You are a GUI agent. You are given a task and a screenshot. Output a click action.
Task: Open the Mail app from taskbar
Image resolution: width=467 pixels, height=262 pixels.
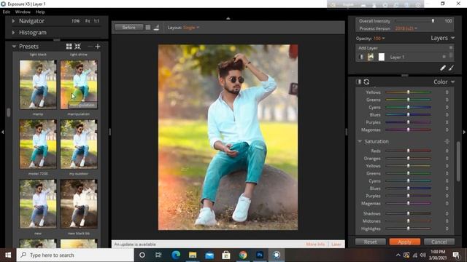coord(209,255)
